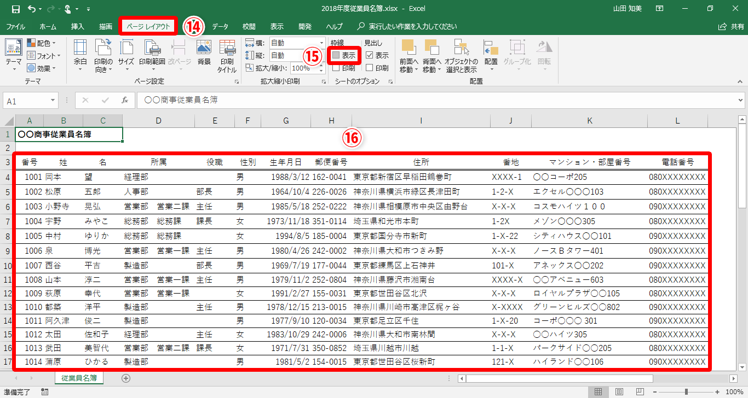Click the cell reading コスモハイツ１００
The height and width of the screenshot is (398, 748).
(590, 206)
